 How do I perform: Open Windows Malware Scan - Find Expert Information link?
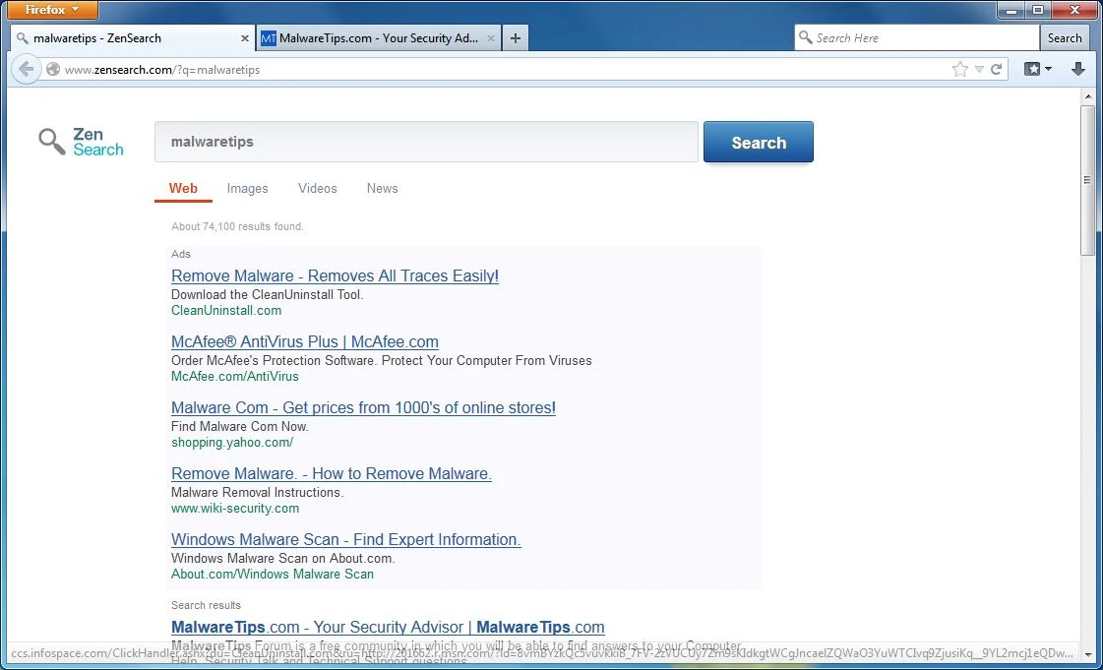coord(346,539)
